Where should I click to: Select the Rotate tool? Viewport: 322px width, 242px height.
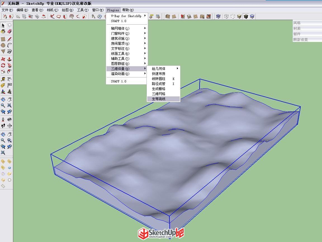click(3, 65)
